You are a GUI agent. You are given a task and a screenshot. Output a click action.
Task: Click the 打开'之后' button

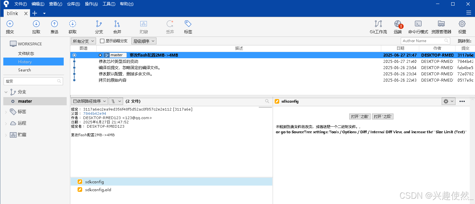click(383, 116)
